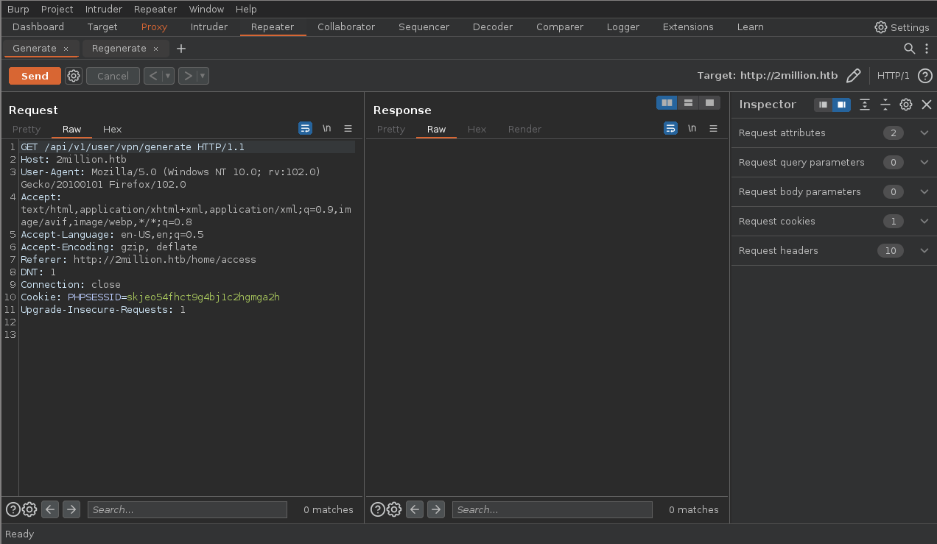Open the back history dropdown arrow
Viewport: 937px width, 544px height.
(x=168, y=76)
